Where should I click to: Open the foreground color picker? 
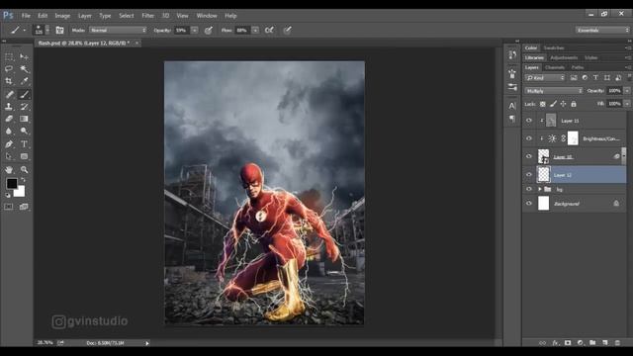[11, 184]
